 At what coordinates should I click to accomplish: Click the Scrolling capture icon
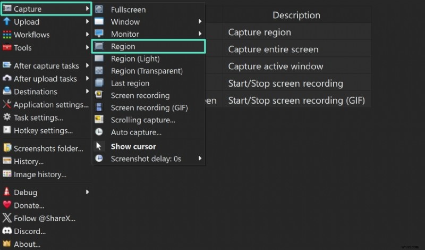pos(99,120)
